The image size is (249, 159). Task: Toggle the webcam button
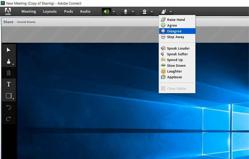(145, 11)
